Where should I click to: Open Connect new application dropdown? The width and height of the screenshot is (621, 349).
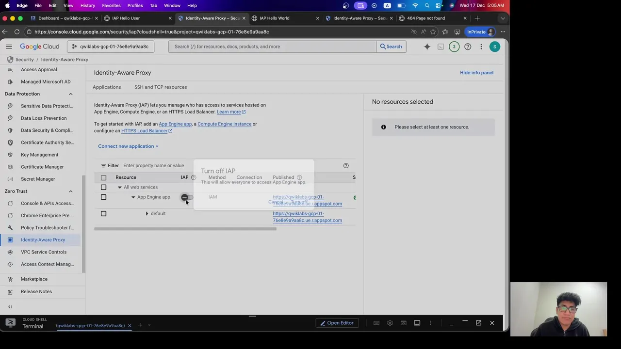pos(128,146)
